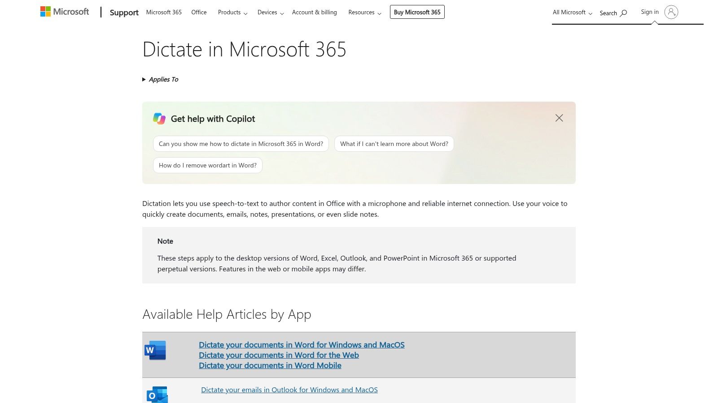Expand the All Microsoft menu

point(573,12)
